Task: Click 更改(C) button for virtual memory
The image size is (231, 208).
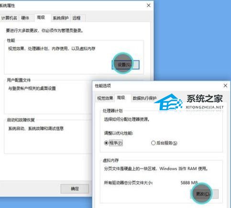Action: click(205, 194)
